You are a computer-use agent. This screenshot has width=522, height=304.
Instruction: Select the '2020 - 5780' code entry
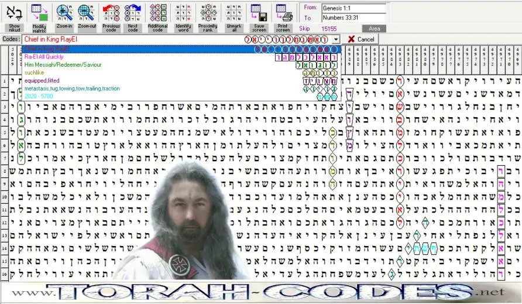coord(182,96)
